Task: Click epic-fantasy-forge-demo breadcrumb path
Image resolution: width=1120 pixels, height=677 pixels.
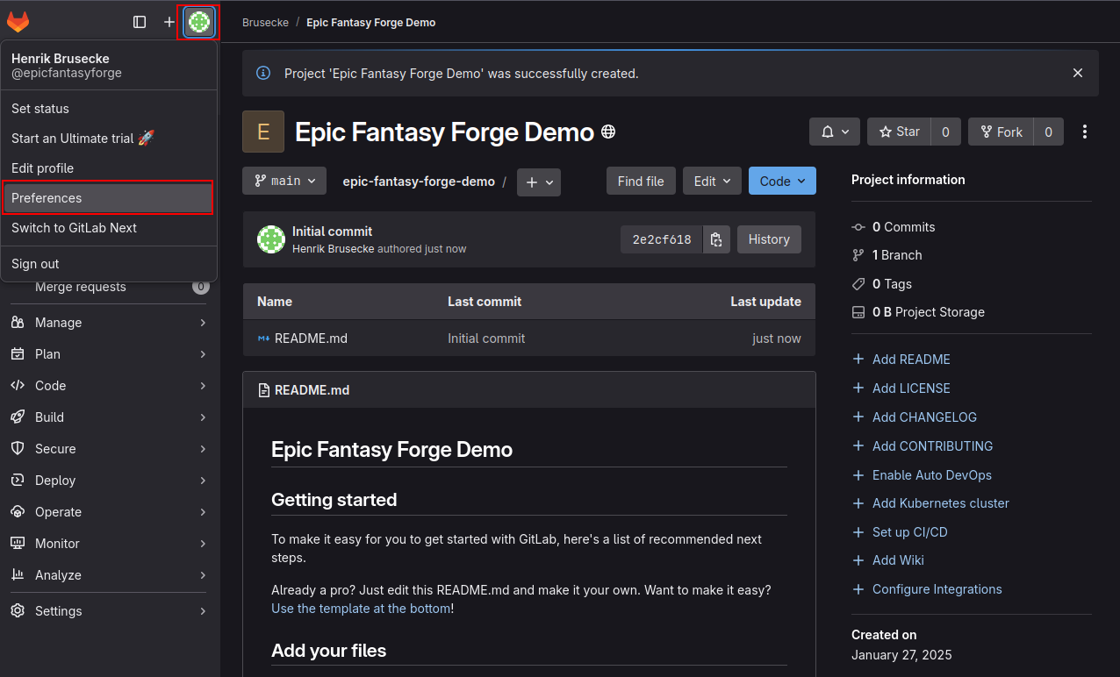Action: [419, 182]
